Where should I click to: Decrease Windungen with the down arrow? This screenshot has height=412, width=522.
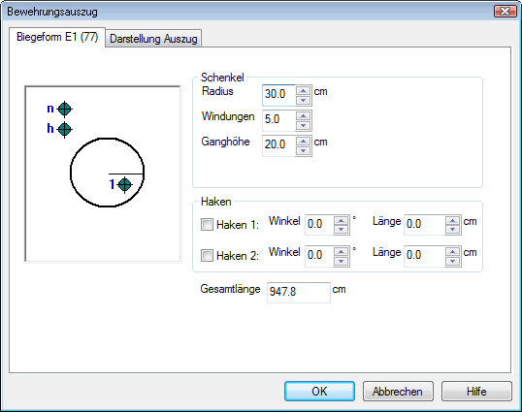[x=303, y=125]
